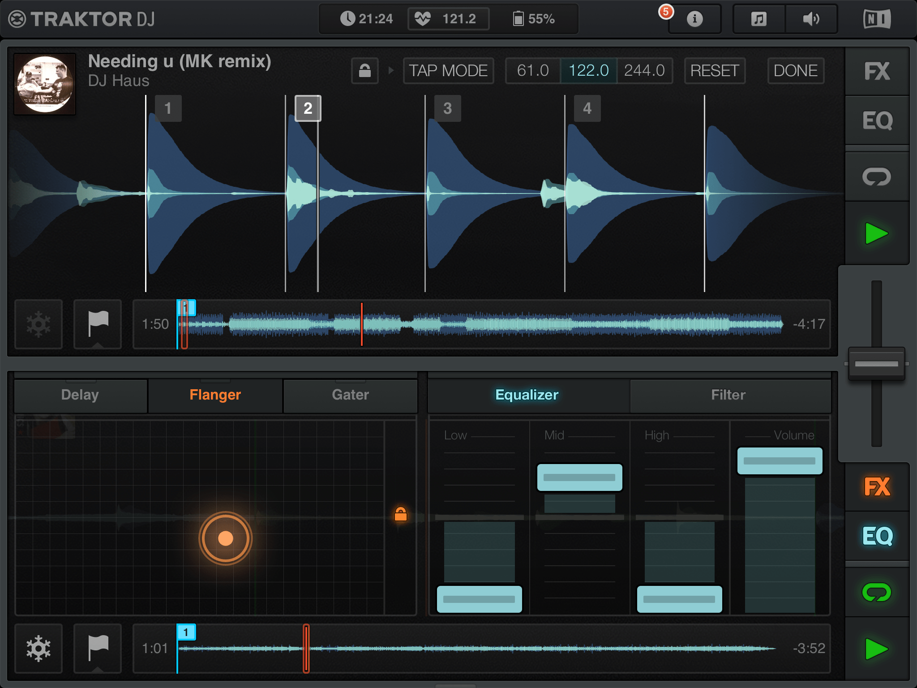The height and width of the screenshot is (688, 917).
Task: Select the cue point flag icon on upper deck
Action: coord(98,324)
